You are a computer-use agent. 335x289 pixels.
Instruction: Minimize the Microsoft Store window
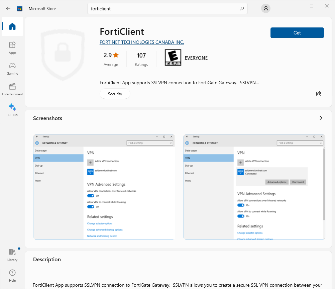point(296,6)
